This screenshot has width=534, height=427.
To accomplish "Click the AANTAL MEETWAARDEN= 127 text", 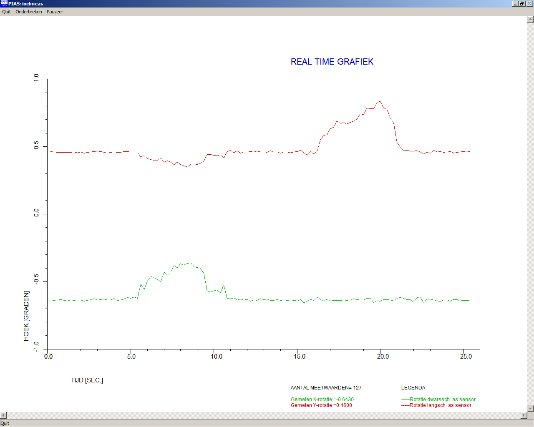I will (326, 388).
